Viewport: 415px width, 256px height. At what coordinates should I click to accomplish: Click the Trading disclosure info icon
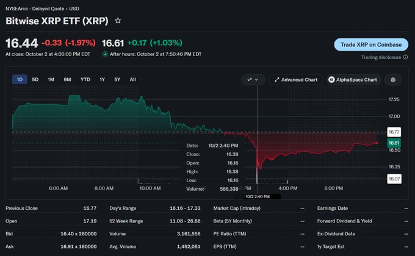pyautogui.click(x=405, y=57)
